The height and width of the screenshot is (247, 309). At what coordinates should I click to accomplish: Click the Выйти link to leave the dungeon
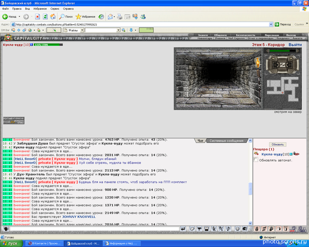click(295, 45)
